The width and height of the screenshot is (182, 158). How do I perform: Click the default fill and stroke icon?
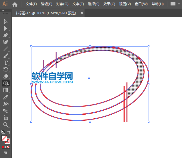coord(3,132)
